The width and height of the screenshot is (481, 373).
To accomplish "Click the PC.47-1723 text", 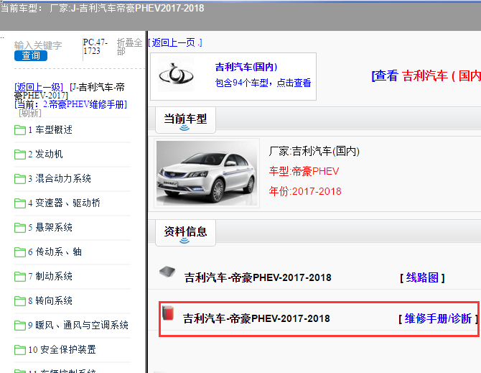I will click(x=95, y=47).
